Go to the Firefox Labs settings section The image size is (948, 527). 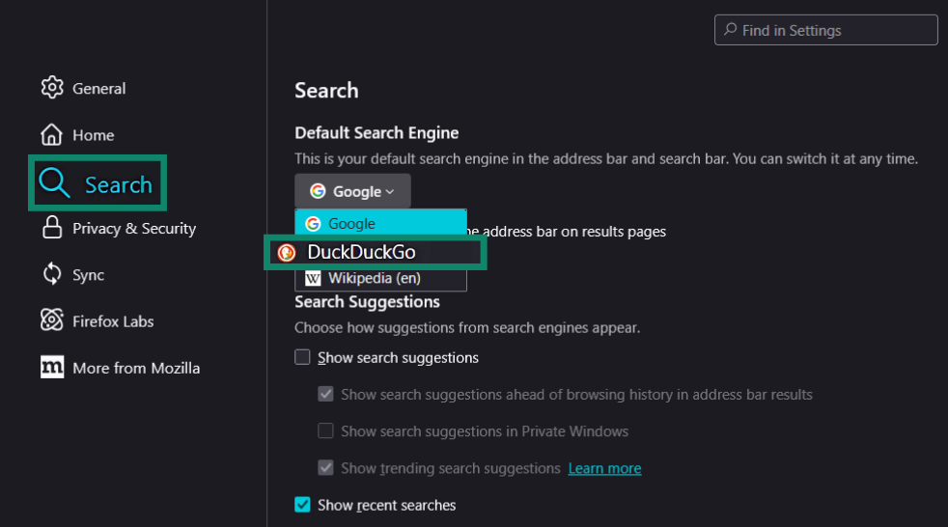coord(113,321)
